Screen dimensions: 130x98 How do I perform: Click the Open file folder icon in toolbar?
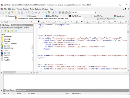(x=6, y=13)
